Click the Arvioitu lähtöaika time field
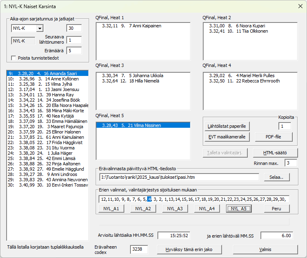Viewport: 307px width, 258px height. tap(174, 236)
